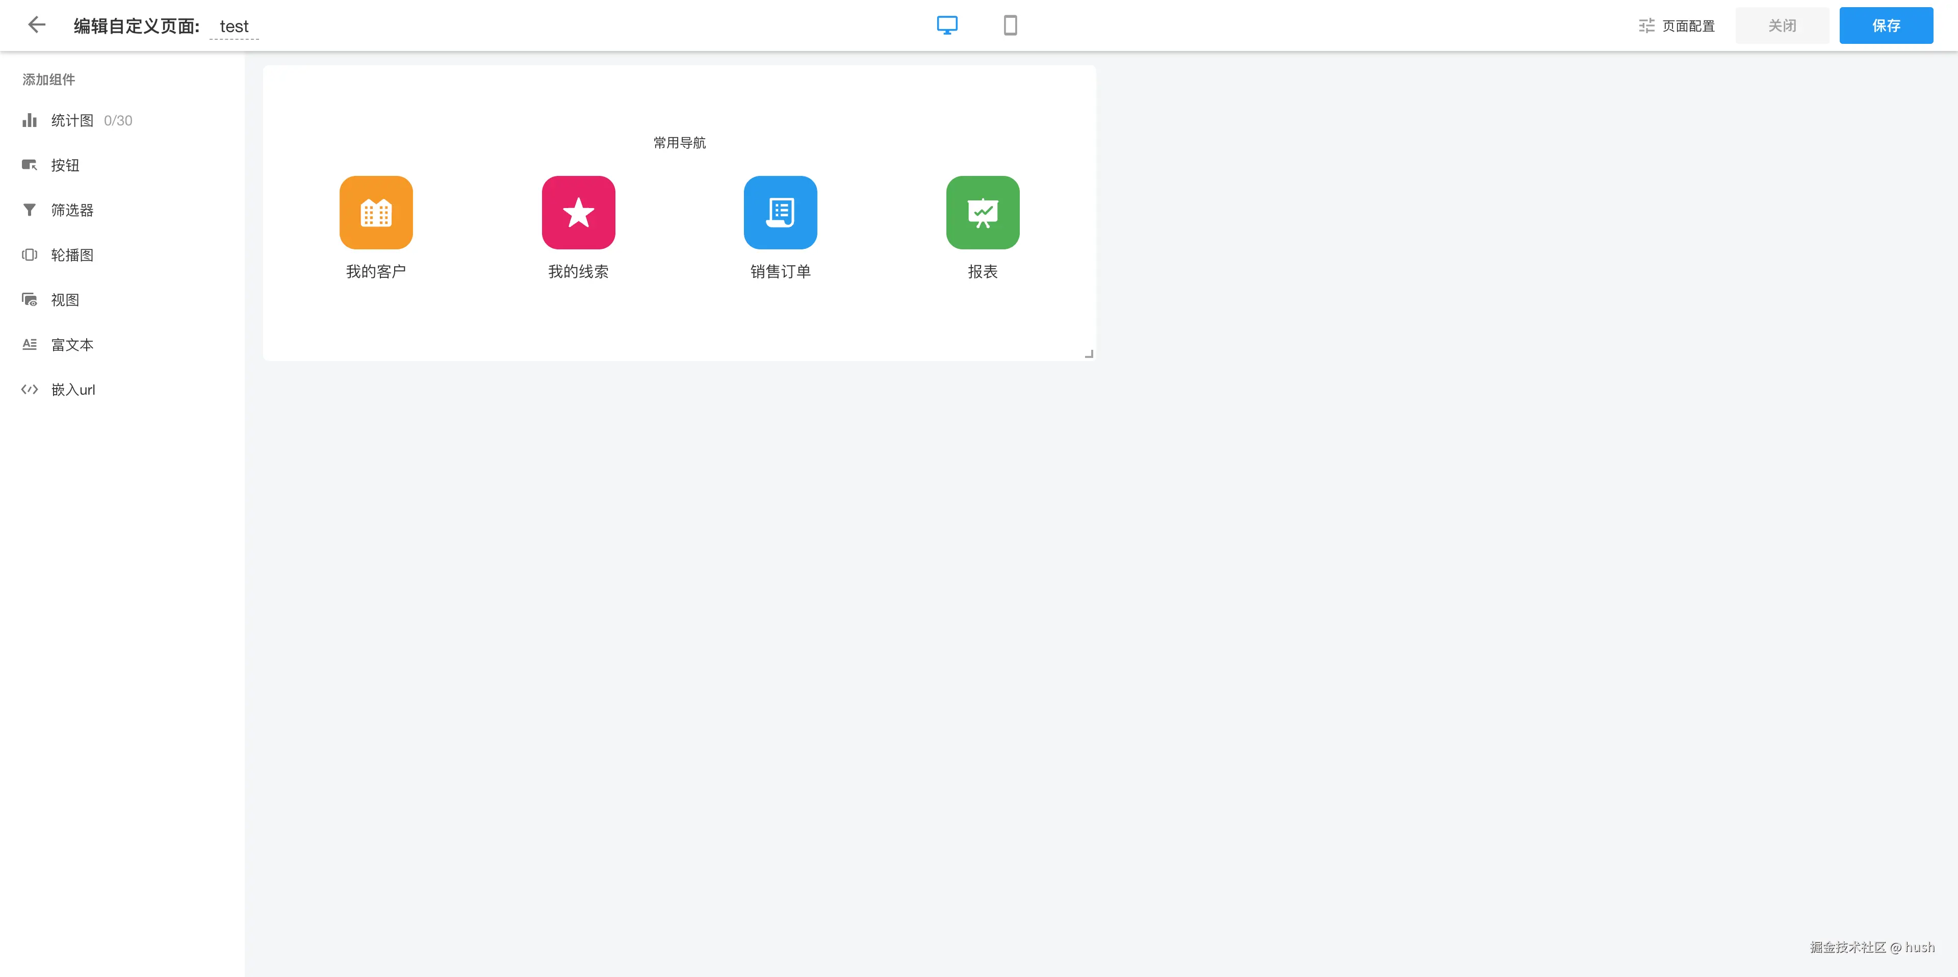Open the green 报表 icon

point(983,213)
